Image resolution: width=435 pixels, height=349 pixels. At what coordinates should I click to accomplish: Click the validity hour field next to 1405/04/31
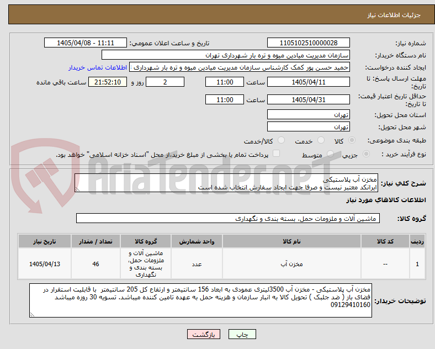pyautogui.click(x=225, y=99)
